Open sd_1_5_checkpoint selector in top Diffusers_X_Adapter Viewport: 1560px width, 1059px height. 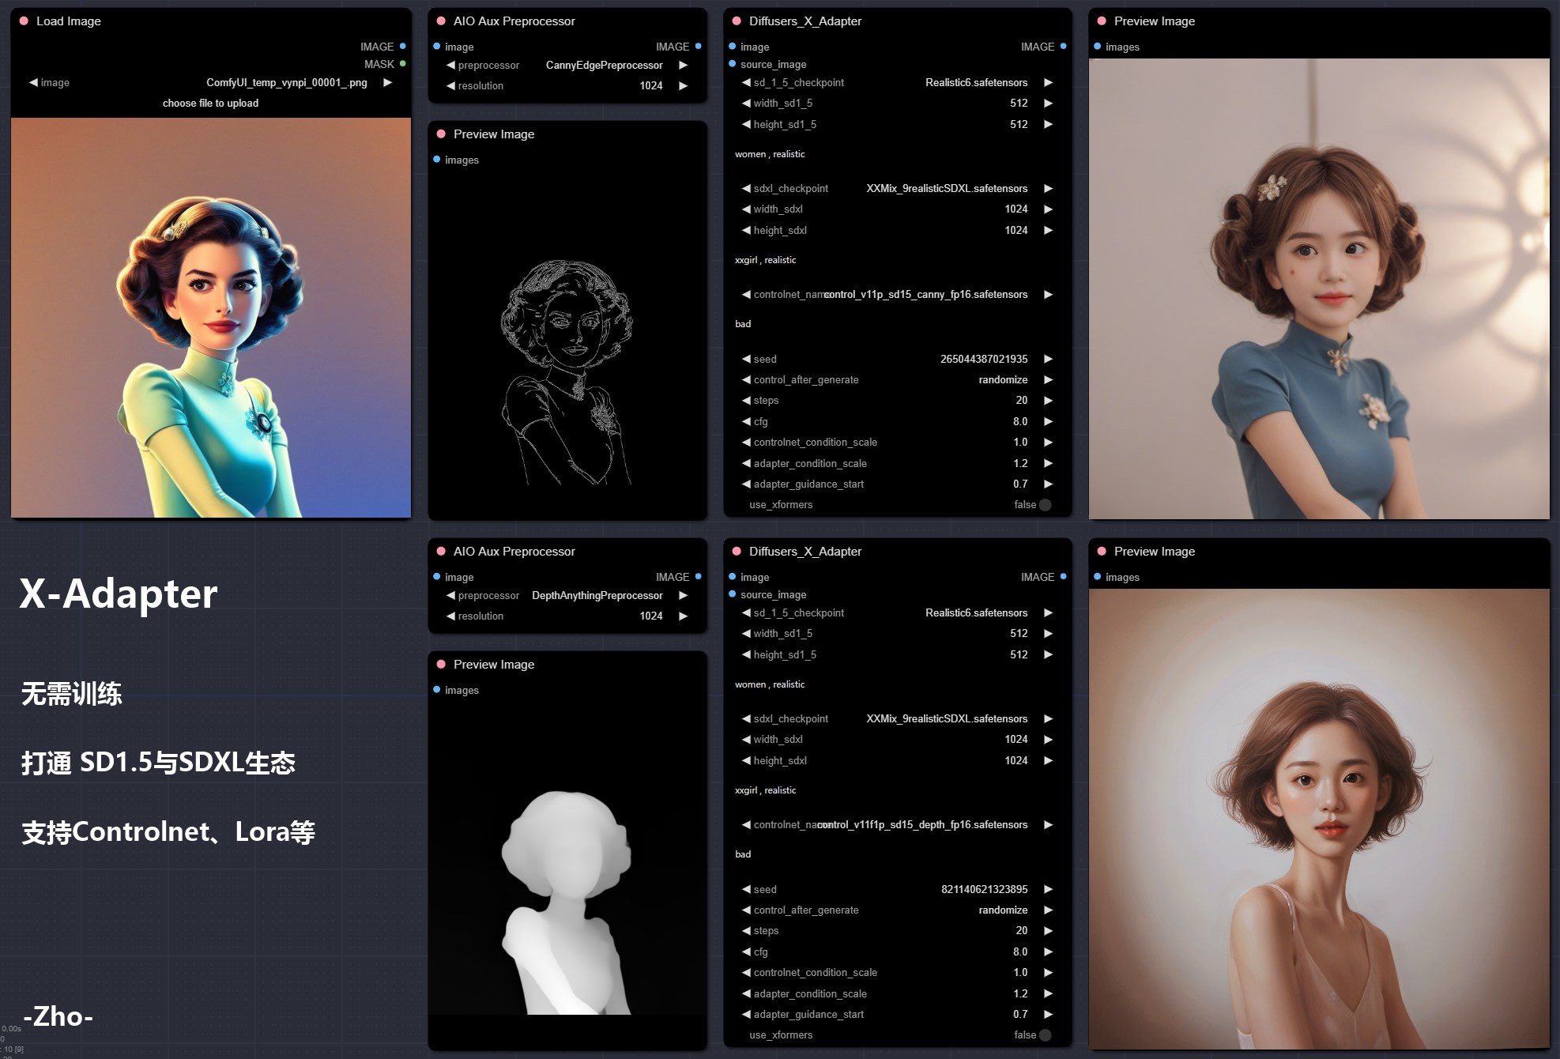(x=897, y=82)
